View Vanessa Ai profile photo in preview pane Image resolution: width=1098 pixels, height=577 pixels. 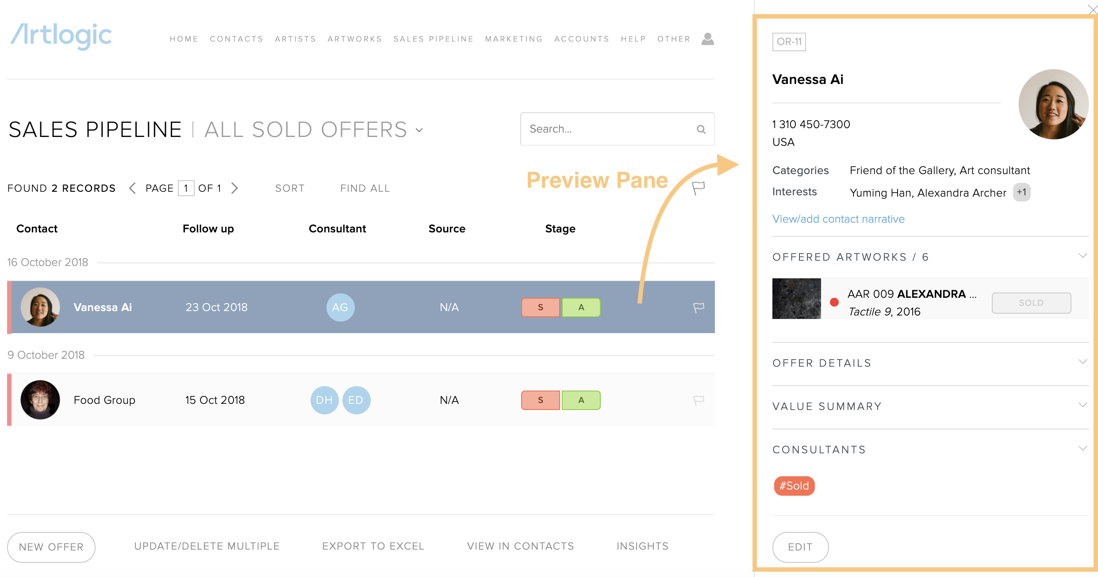click(1053, 104)
